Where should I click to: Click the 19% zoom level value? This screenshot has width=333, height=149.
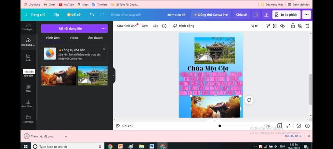click(267, 126)
